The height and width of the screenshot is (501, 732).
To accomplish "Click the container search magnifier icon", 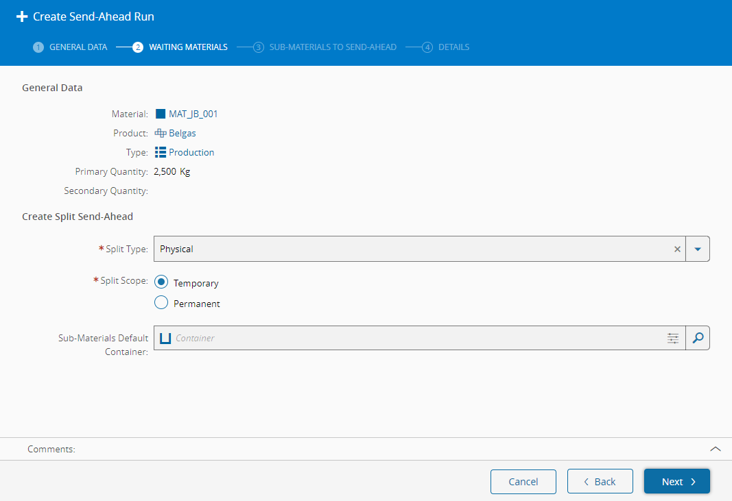I will (698, 338).
